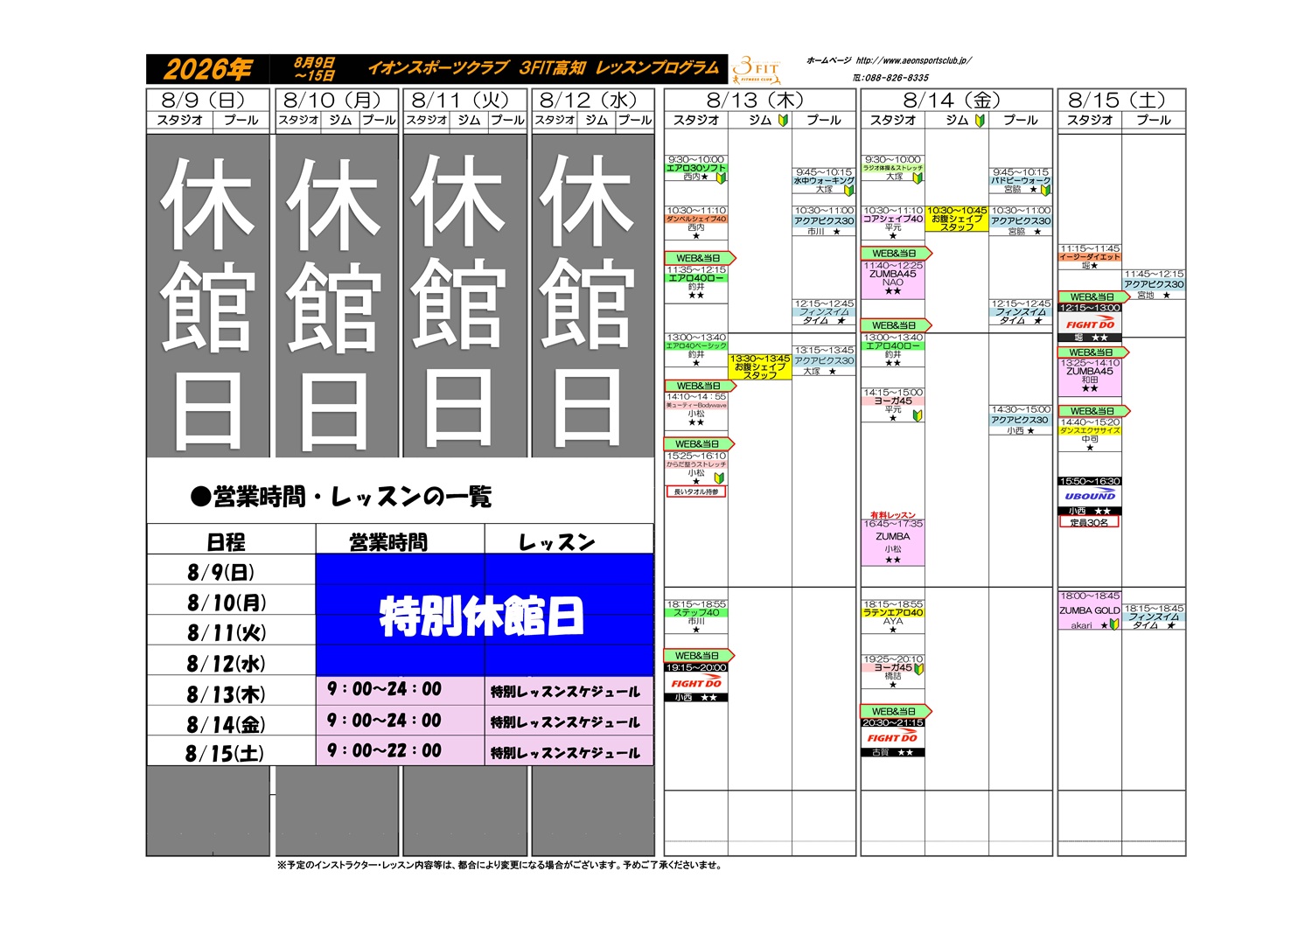Click the ダンスエクササイズ lesson name on 8/15
This screenshot has height=927, width=1312.
[1090, 431]
